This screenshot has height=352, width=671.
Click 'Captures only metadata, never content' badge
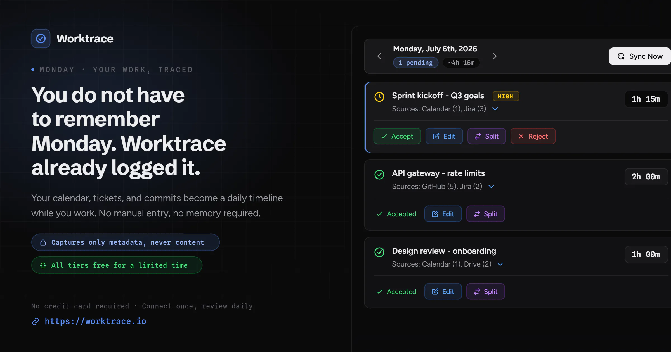click(x=125, y=242)
